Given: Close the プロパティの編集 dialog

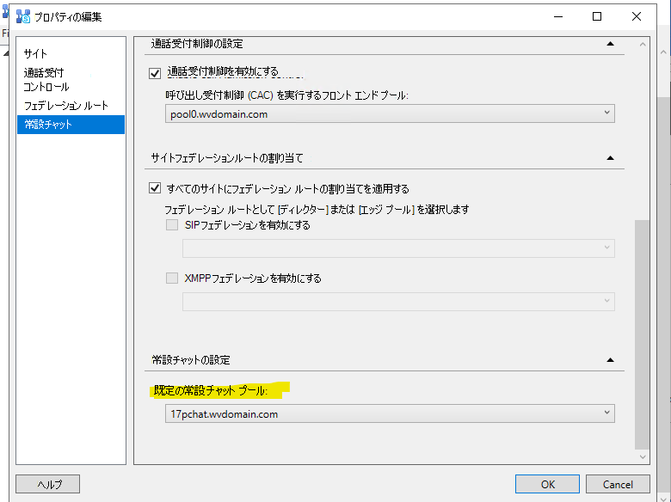Looking at the screenshot, I should 637,16.
